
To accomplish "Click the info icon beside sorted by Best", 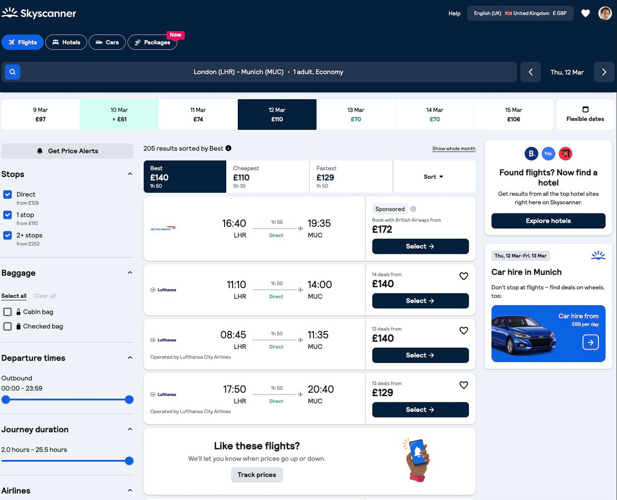I will pos(228,148).
